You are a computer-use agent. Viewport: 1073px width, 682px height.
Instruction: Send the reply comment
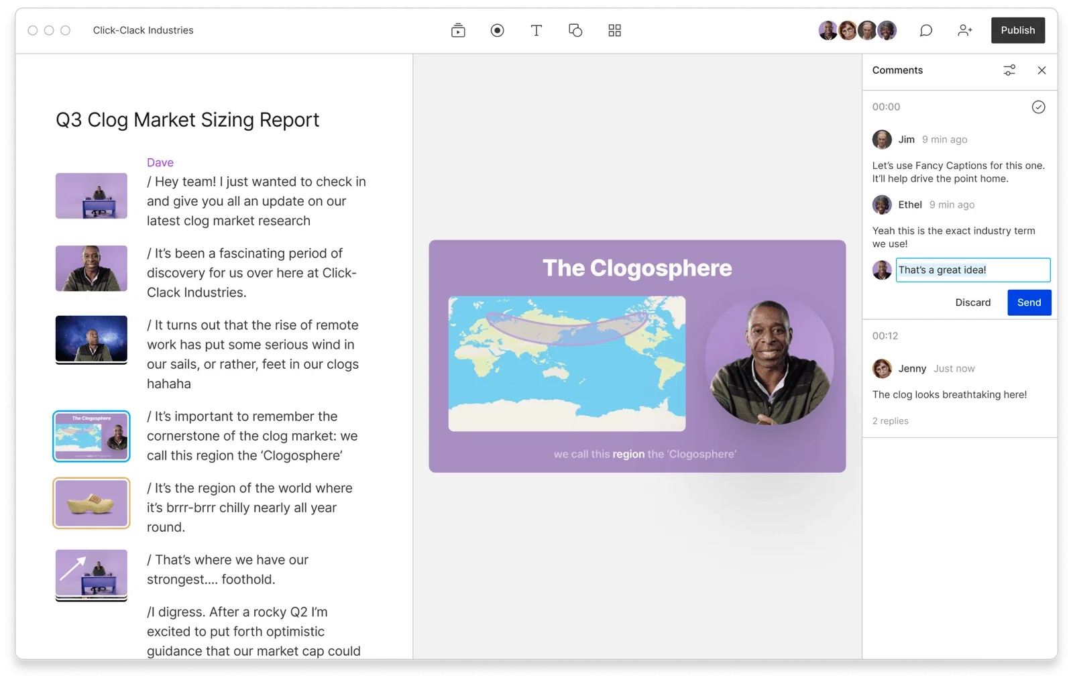1029,302
